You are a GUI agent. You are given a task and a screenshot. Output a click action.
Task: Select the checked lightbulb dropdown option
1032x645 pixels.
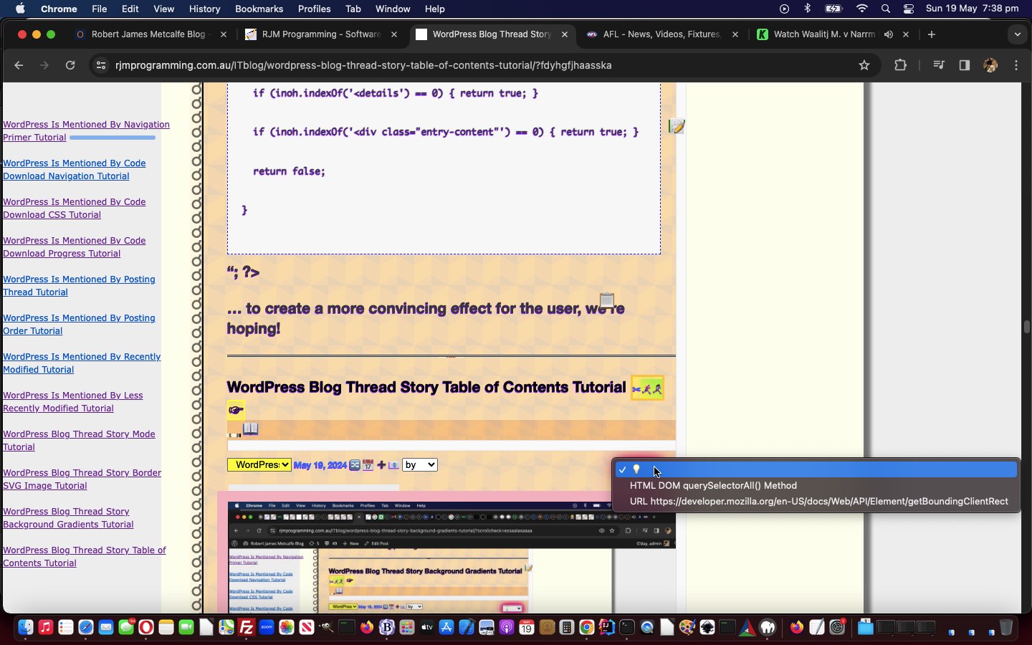[815, 470]
